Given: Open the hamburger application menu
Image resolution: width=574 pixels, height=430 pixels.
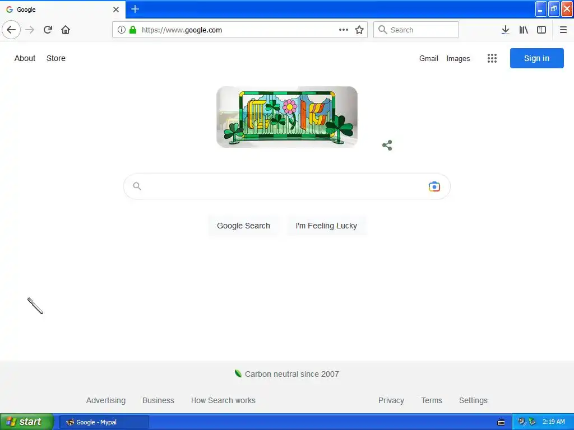Looking at the screenshot, I should pyautogui.click(x=563, y=30).
